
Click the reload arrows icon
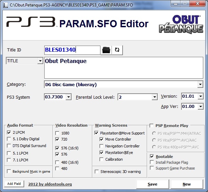point(117,50)
